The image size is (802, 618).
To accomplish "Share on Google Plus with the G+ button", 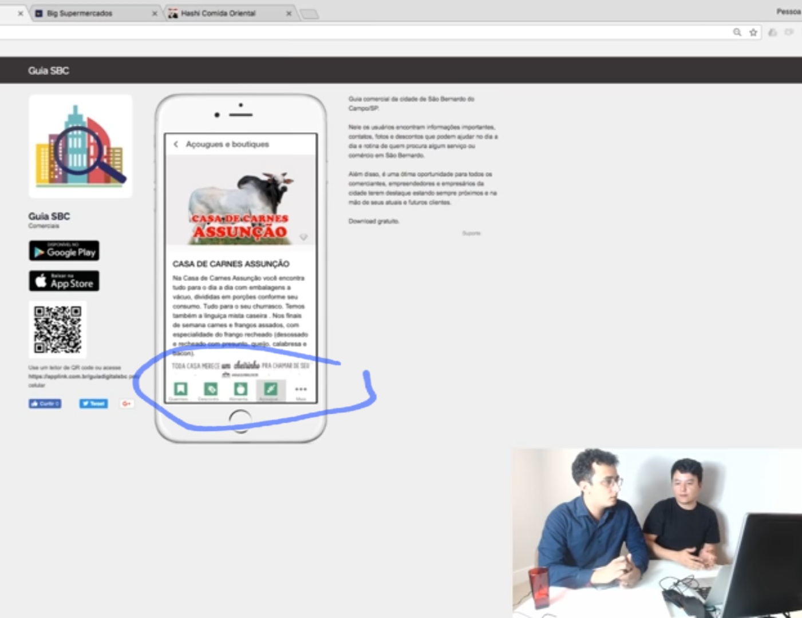I will [127, 403].
